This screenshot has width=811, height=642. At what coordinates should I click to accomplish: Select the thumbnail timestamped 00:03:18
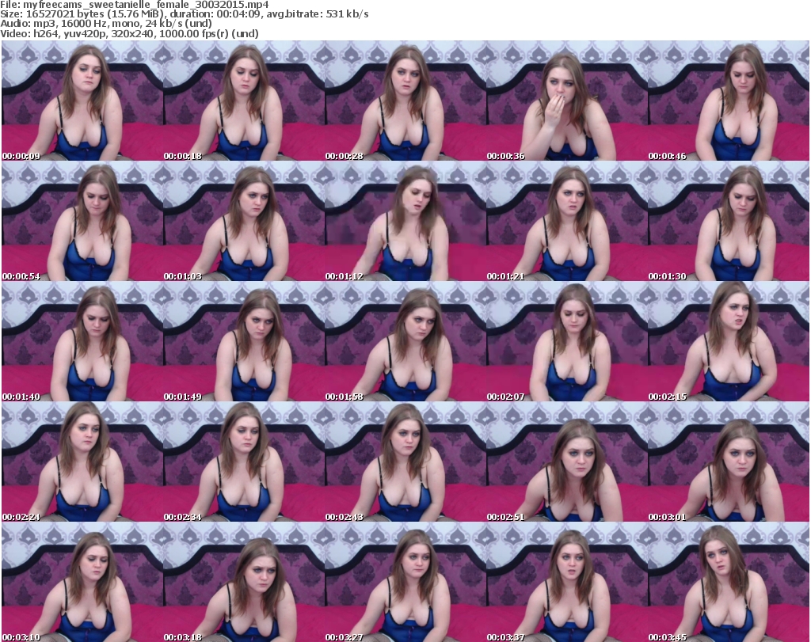pyautogui.click(x=244, y=582)
